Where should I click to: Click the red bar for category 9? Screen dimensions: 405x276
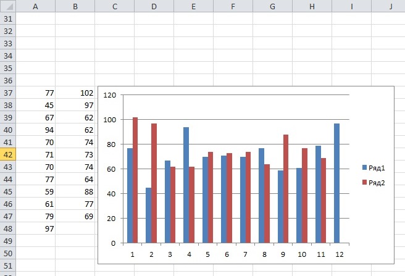(285, 189)
